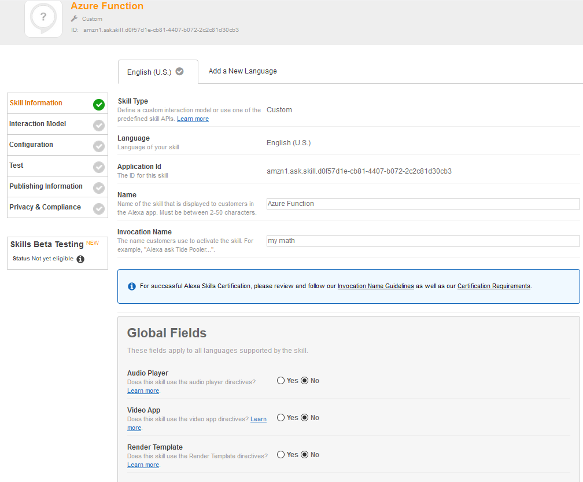Click the wrench icon beside Custom
The width and height of the screenshot is (583, 482).
point(75,19)
